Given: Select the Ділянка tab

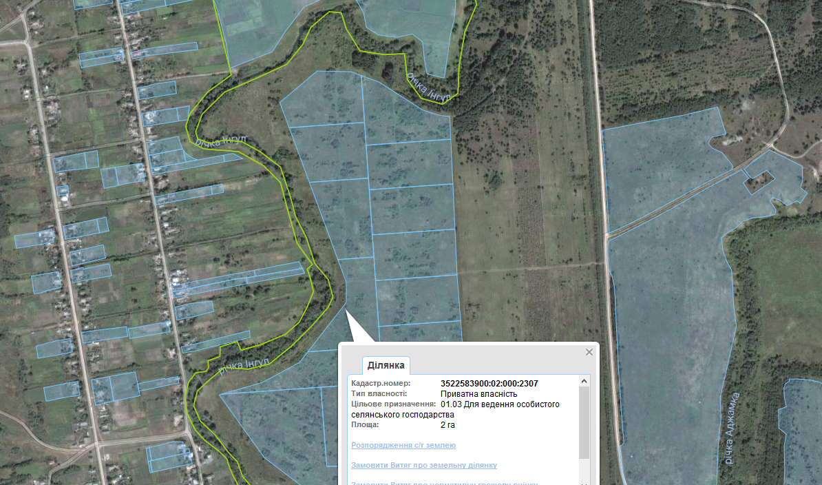Looking at the screenshot, I should 386,365.
